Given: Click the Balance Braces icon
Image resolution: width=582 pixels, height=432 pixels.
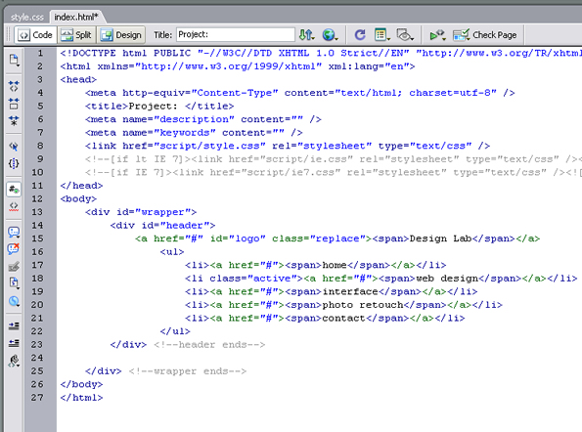Looking at the screenshot, I should coord(14,163).
